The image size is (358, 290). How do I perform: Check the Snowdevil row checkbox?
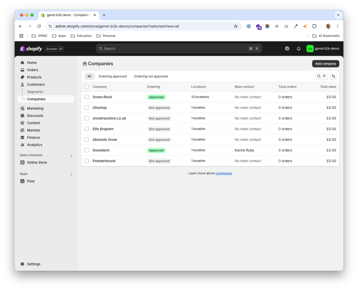(87, 150)
